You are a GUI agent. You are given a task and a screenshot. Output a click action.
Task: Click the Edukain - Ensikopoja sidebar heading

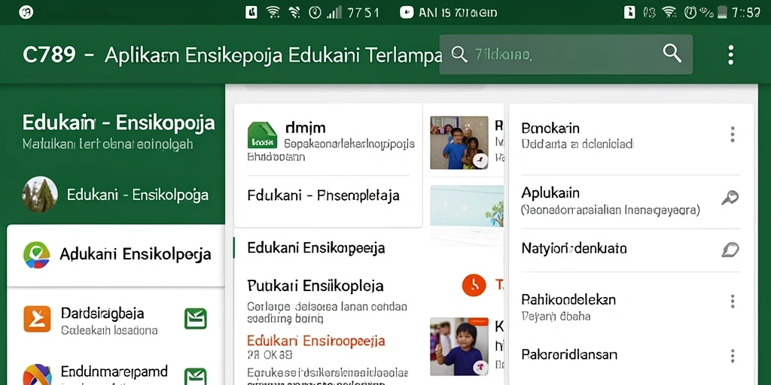click(x=118, y=123)
